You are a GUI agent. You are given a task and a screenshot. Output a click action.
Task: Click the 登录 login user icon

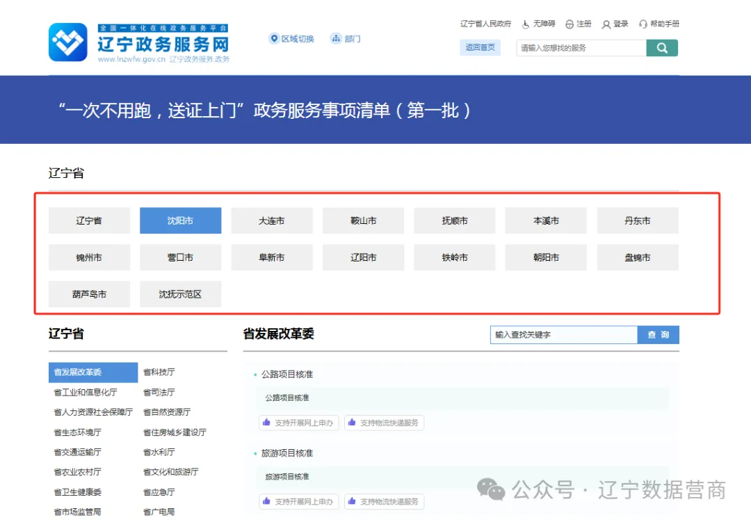(x=606, y=24)
